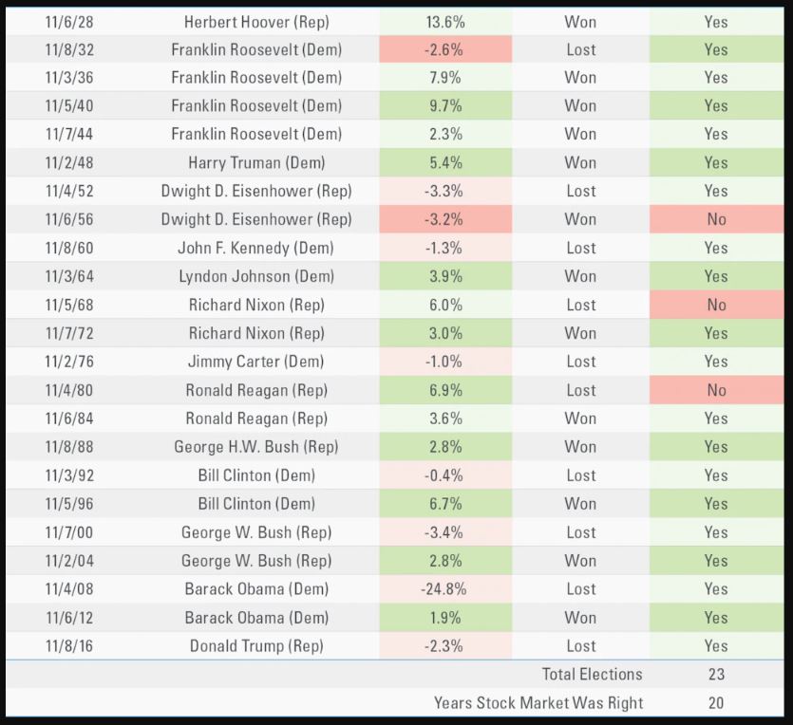The width and height of the screenshot is (793, 725).
Task: Select the red No cell for 1956
Action: click(717, 219)
